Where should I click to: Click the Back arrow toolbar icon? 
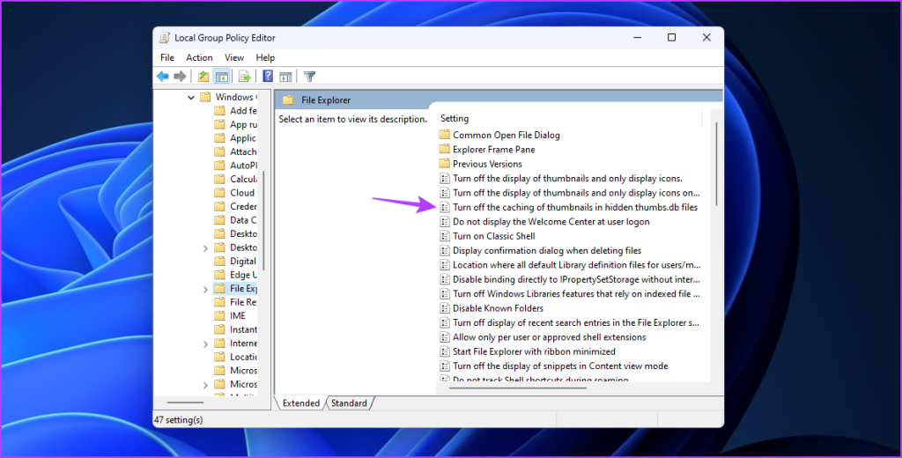click(163, 77)
